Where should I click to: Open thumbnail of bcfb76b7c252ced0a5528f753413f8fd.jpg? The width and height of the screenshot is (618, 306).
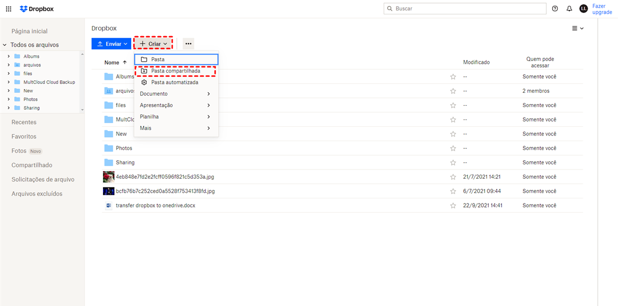pyautogui.click(x=109, y=191)
